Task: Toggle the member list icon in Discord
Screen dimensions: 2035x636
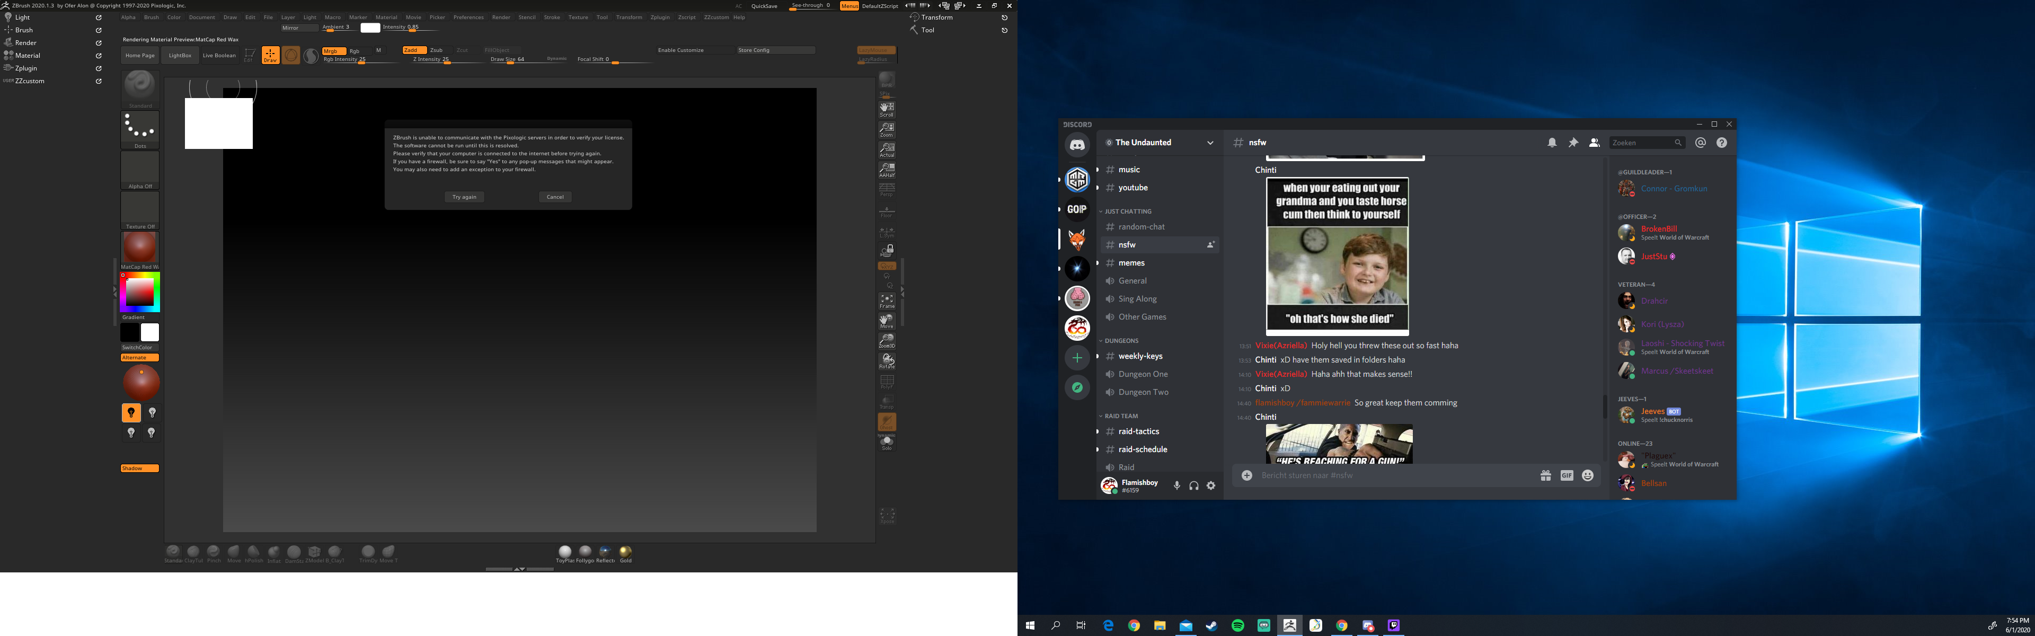Action: pos(1594,143)
